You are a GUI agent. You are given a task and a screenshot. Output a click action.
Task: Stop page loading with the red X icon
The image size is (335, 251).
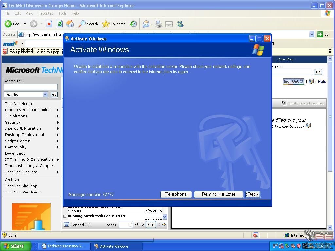click(x=49, y=24)
